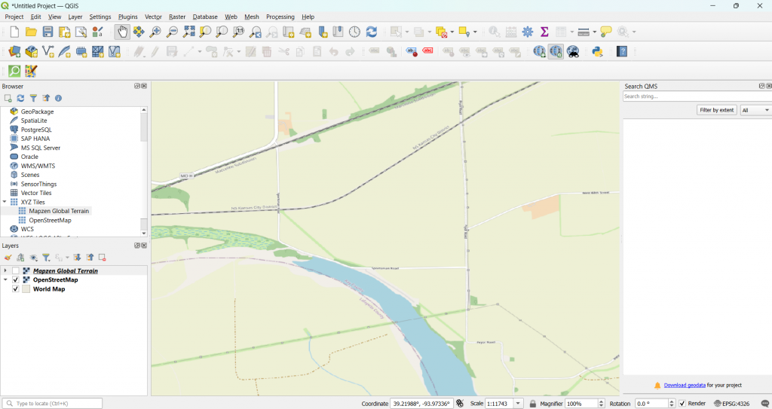Click the Refresh map icon
Viewport: 772px width, 409px height.
click(x=372, y=32)
